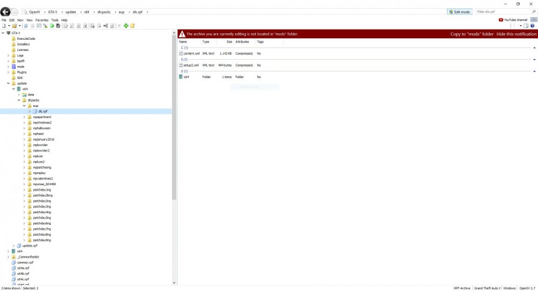Open the New menu
This screenshot has height=291, width=538.
[20, 20]
